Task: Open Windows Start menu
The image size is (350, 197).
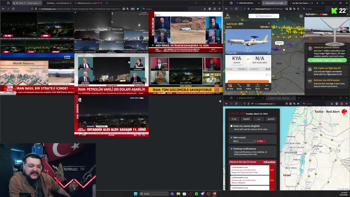Action: [x=136, y=194]
